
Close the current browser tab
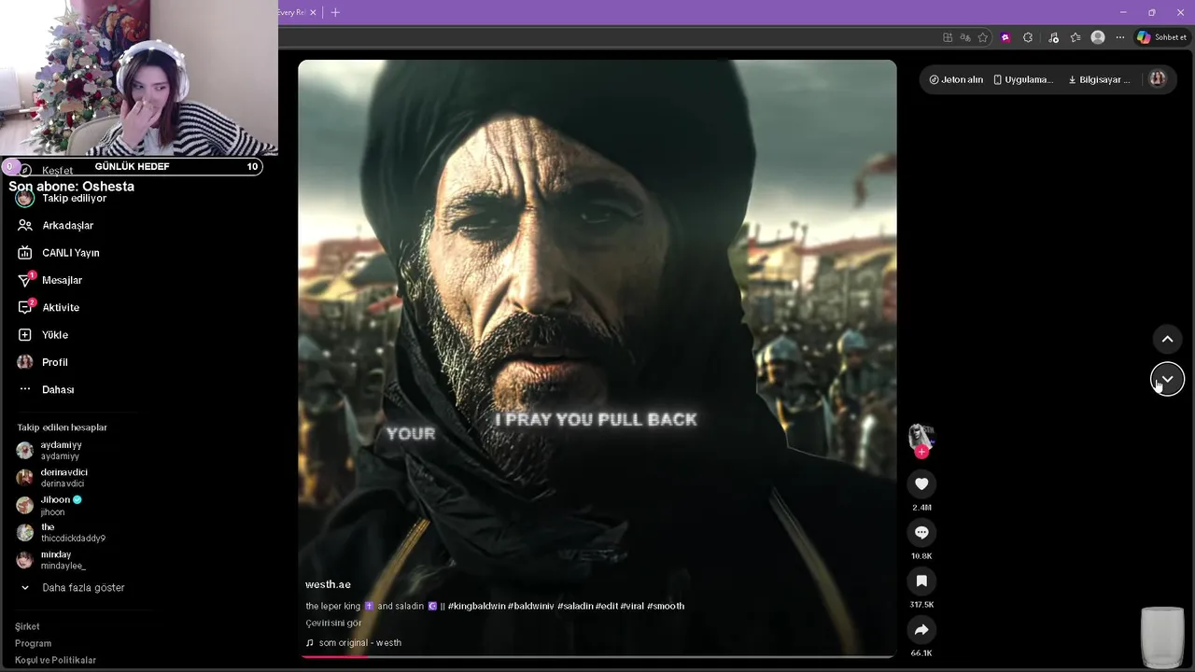(314, 12)
